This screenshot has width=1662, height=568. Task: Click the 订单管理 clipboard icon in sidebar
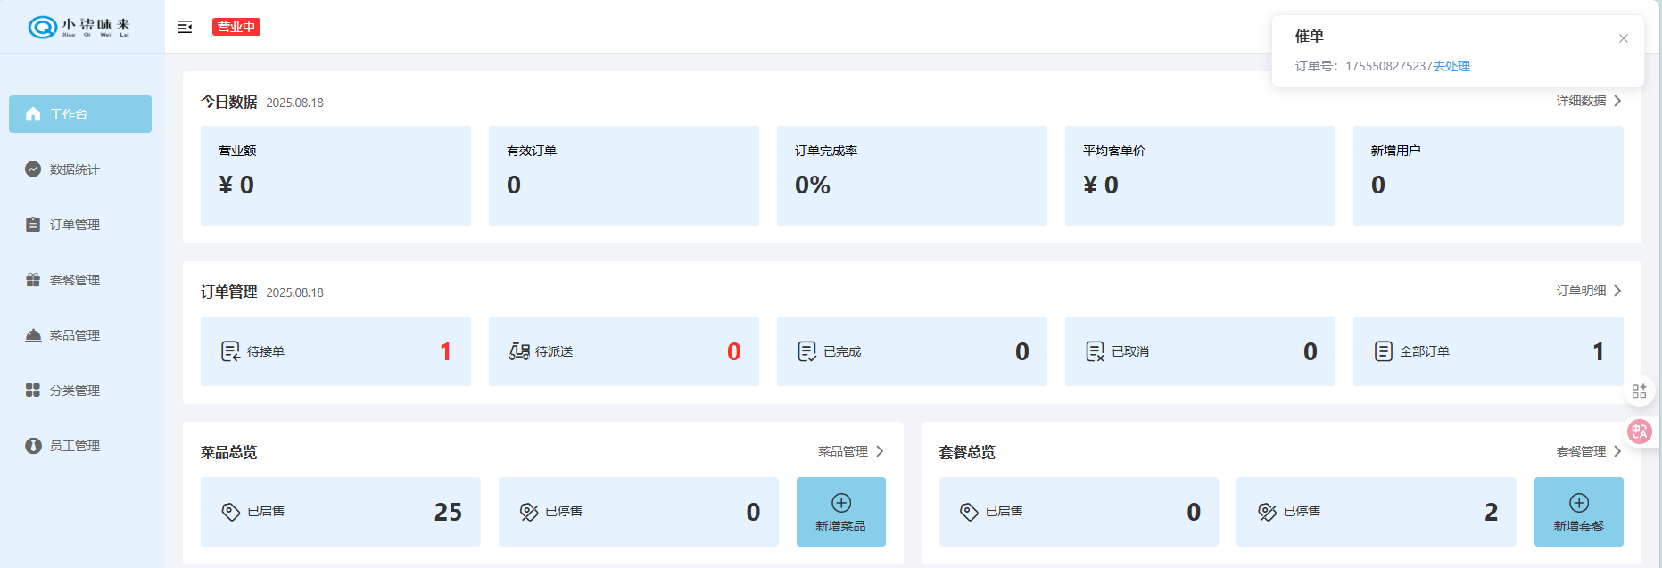tap(33, 225)
